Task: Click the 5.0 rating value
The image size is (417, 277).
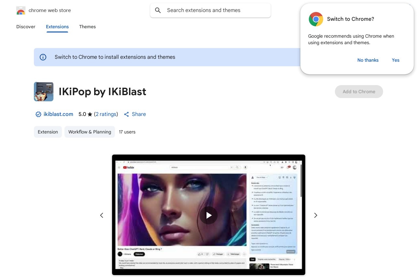Action: coord(82,114)
